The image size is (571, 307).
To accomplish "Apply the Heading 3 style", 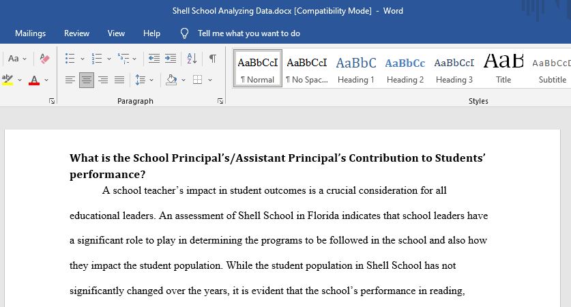I will pos(454,69).
